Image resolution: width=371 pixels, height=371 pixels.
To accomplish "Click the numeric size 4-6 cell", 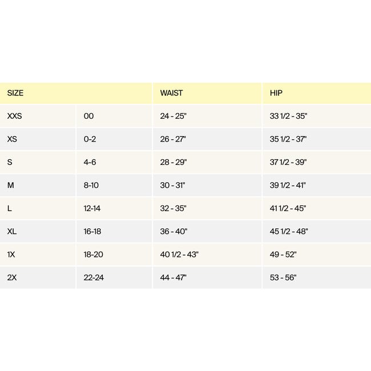I will click(x=90, y=162).
